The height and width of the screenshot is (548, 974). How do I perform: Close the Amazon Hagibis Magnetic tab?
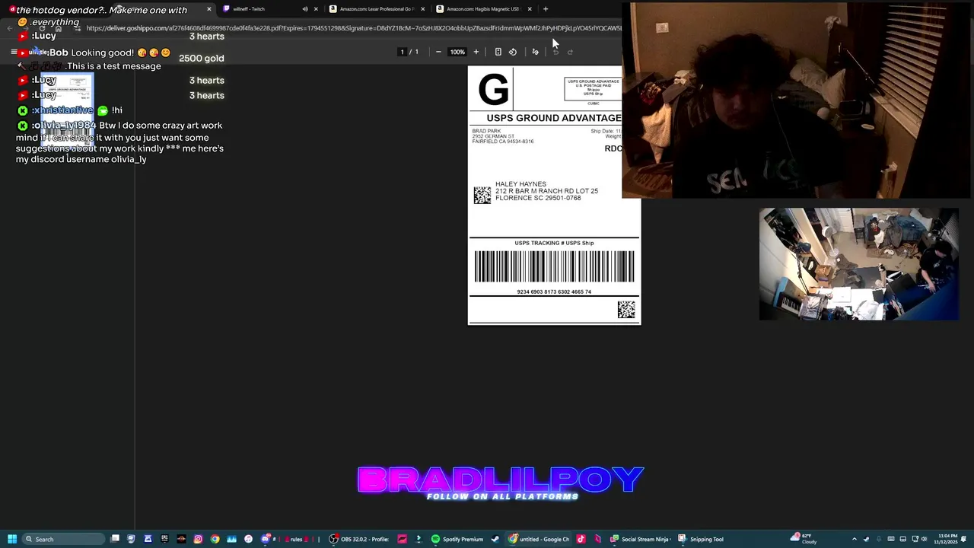tap(530, 9)
